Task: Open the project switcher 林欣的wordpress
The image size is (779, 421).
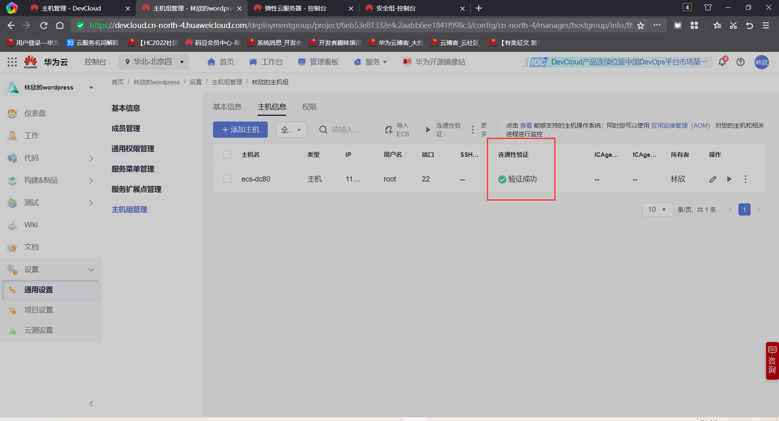Action: [51, 88]
